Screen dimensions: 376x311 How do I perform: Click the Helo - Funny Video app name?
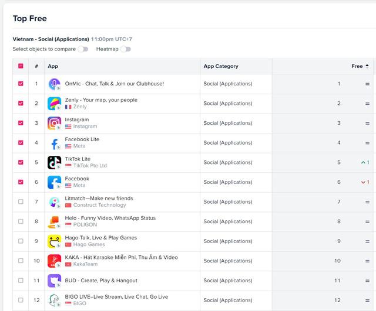tap(110, 218)
